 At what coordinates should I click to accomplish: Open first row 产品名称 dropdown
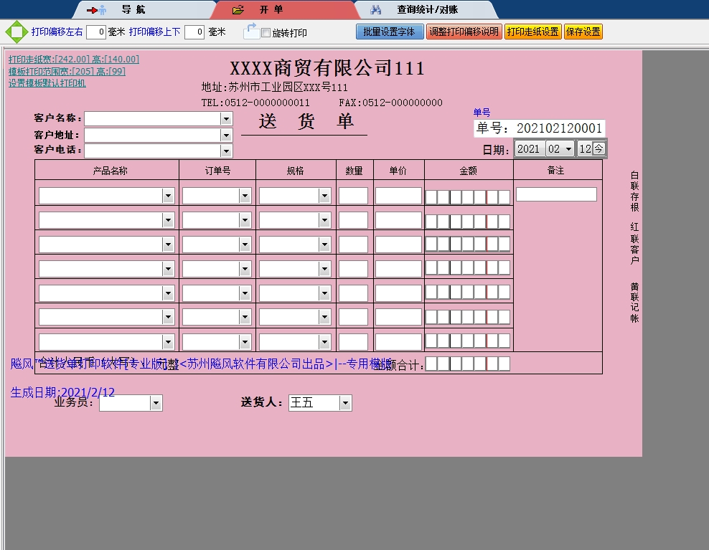pos(168,196)
